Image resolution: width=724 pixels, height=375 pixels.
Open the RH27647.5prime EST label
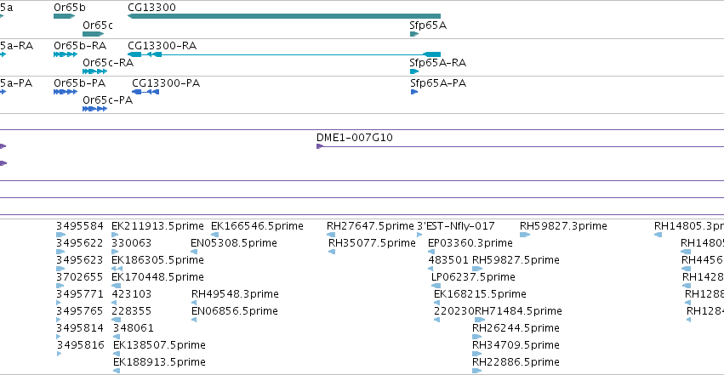point(370,226)
